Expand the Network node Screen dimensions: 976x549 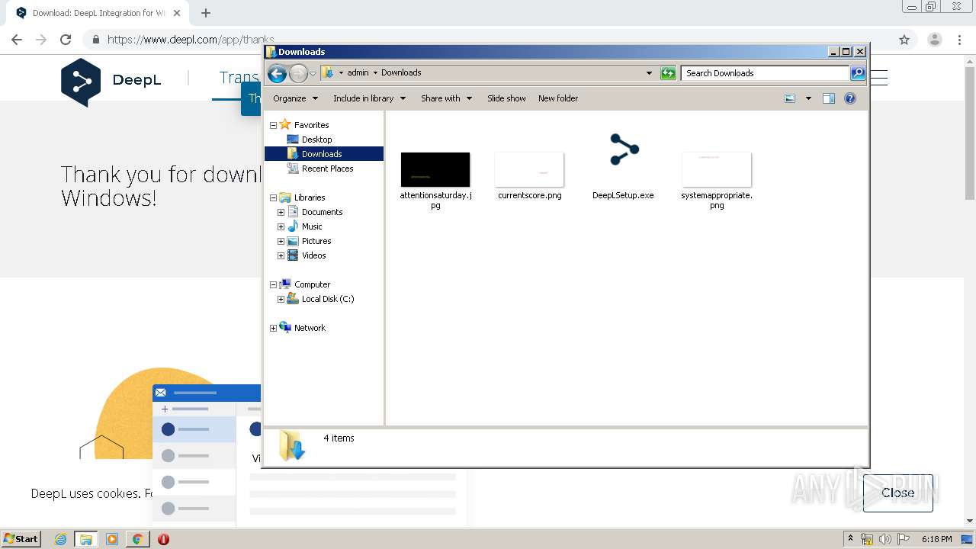[273, 328]
